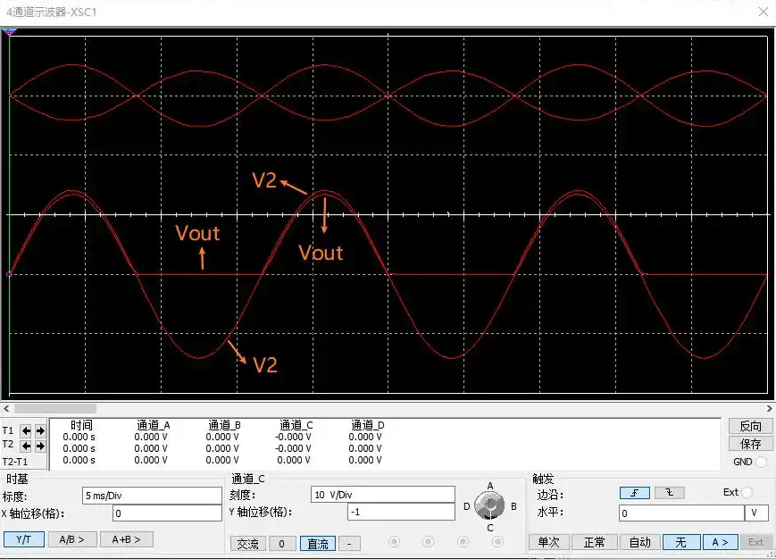This screenshot has height=559, width=776.
Task: Select falling edge trigger icon
Action: [670, 493]
